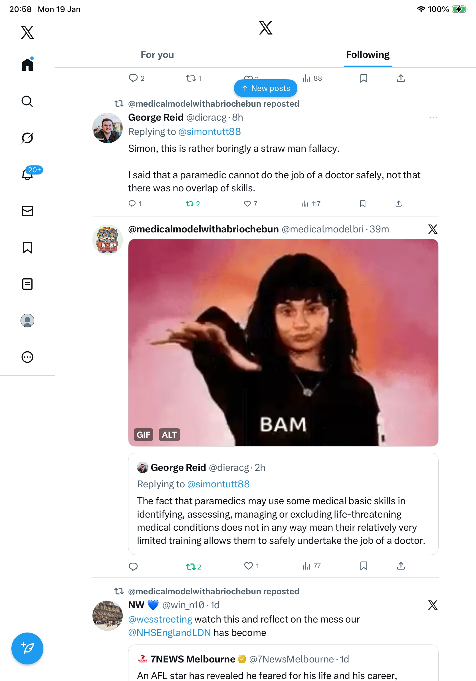Go to Home in sidebar
476x681 pixels.
[27, 64]
